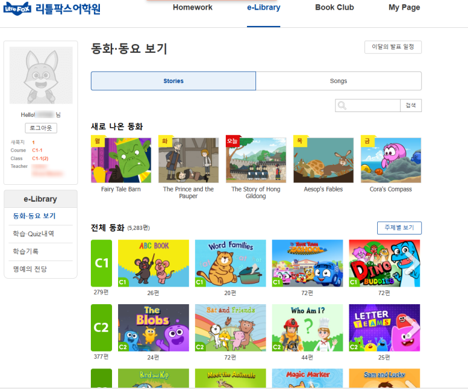Open the Fairy Tale Barn thumbnail
This screenshot has height=389, width=468.
pos(121,160)
